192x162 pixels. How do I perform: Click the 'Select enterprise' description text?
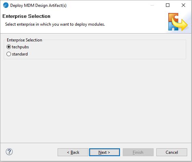(x=55, y=24)
